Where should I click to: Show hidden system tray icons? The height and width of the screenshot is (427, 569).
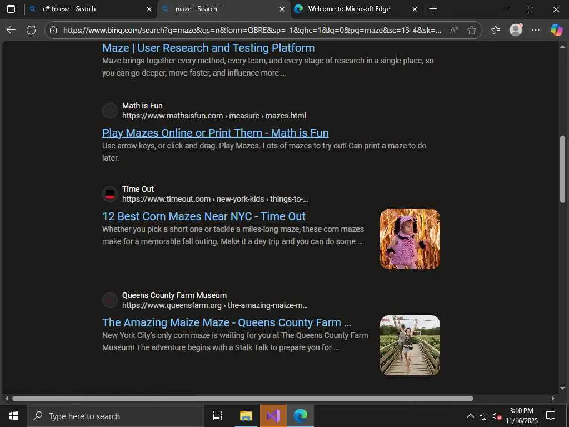coord(470,416)
